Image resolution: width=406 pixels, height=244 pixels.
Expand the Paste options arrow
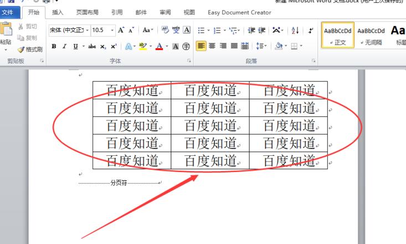click(x=6, y=49)
